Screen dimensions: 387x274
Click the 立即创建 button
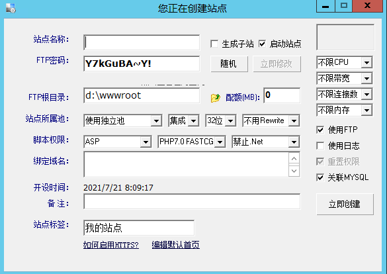point(345,204)
